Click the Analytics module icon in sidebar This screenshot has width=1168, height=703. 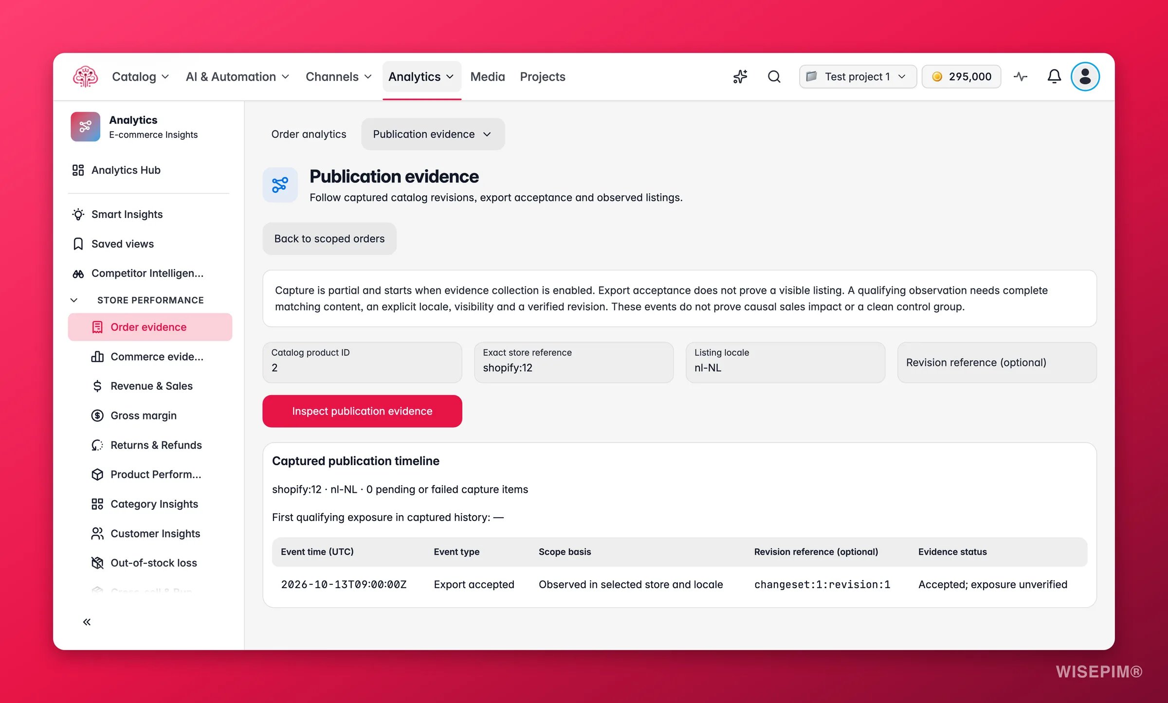[x=85, y=126]
